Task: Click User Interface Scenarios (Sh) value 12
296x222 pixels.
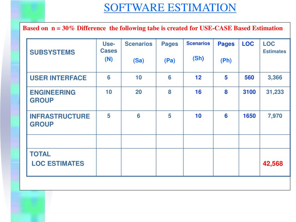Action: pos(198,77)
